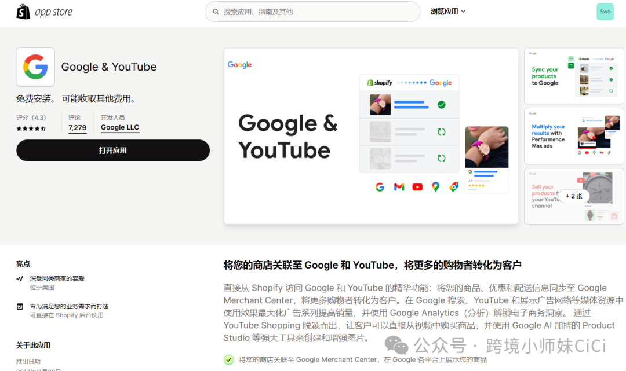Click the Shopify shopping bag logo
The height and width of the screenshot is (371, 626).
(23, 11)
